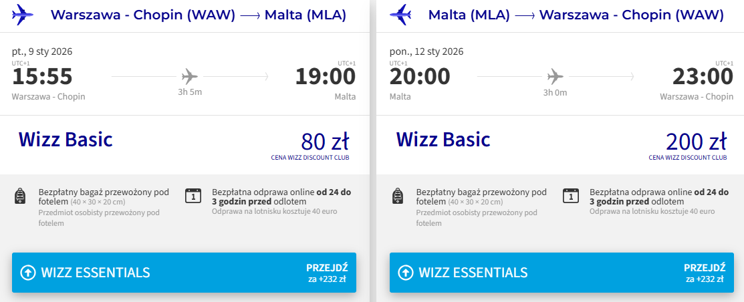Select the 80 zł Wizz Basic fare
The image size is (744, 302).
[x=325, y=142]
